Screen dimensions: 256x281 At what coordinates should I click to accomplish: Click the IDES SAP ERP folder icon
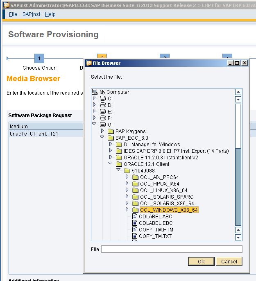(119, 151)
